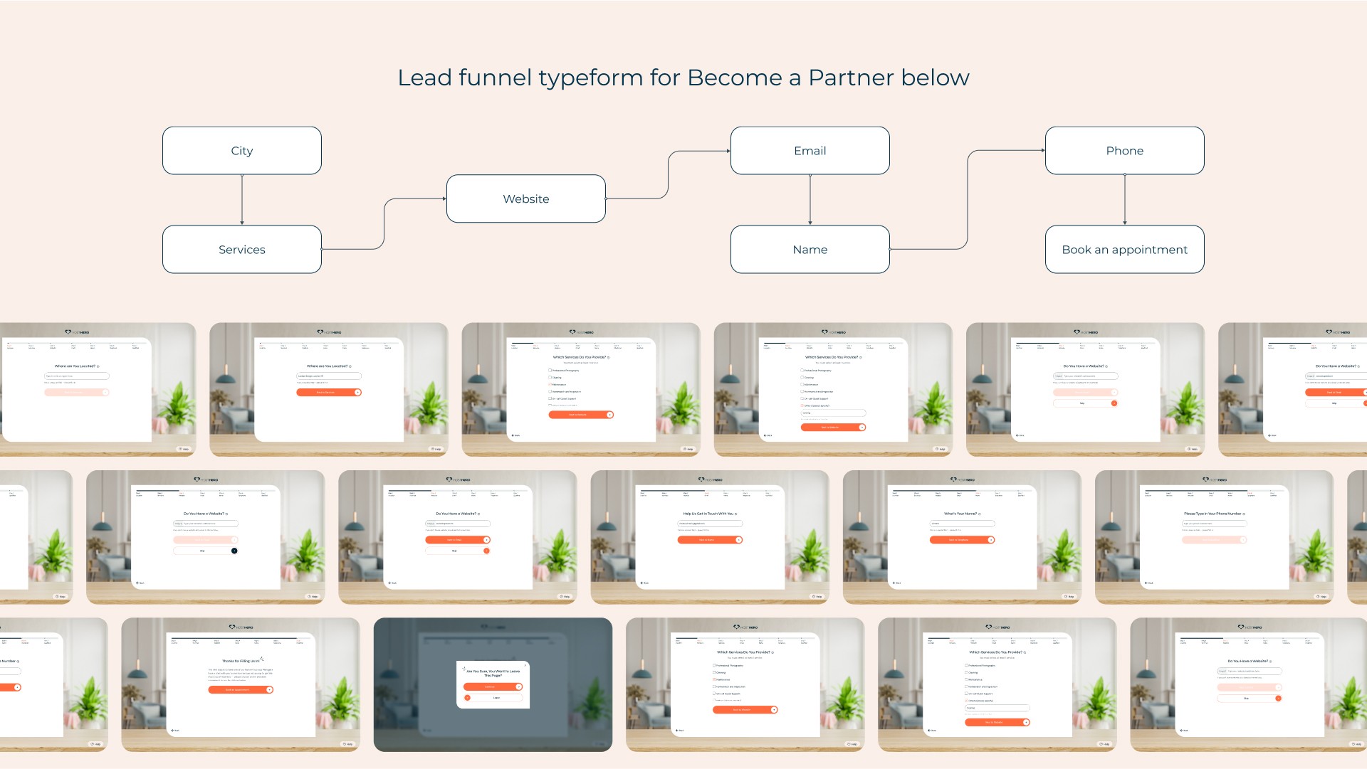
Task: Click the phone number input on the phone screen
Action: 1214,524
